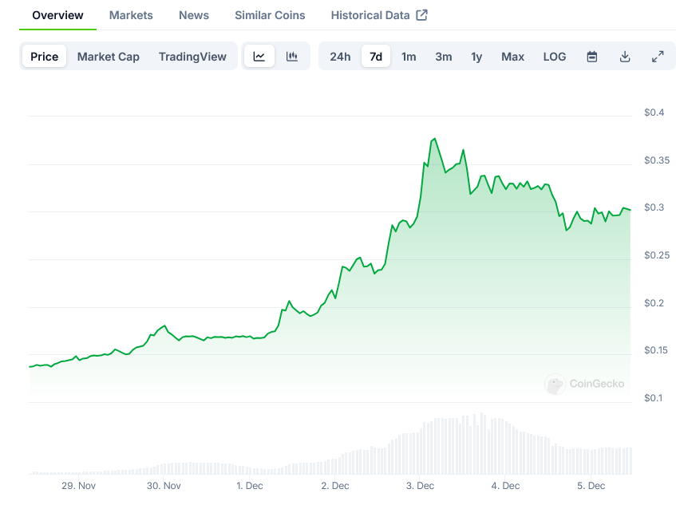Click external link icon beside Historical Data
The image size is (676, 505).
click(x=422, y=15)
